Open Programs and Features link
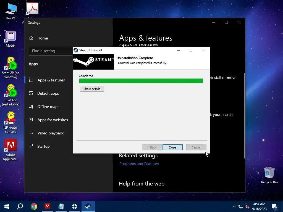The width and height of the screenshot is (283, 212). point(139,164)
